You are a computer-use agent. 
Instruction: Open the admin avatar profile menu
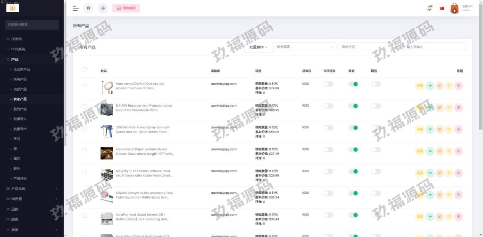coord(454,8)
